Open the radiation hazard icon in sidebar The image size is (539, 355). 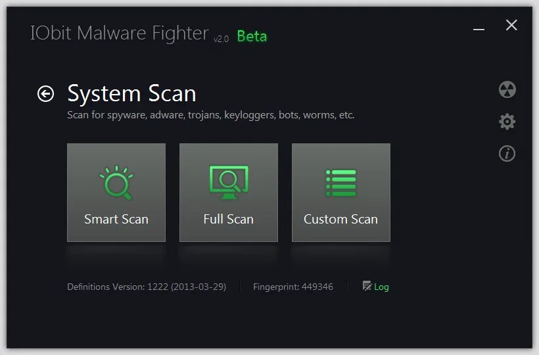click(507, 89)
